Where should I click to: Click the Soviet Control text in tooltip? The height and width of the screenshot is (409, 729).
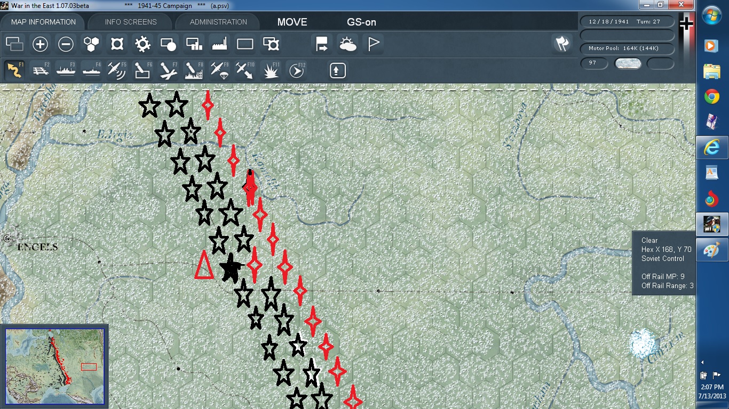tap(662, 258)
